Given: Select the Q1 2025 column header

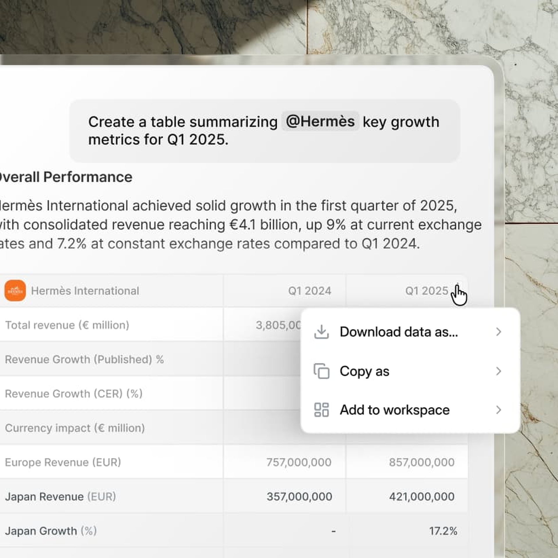Looking at the screenshot, I should pyautogui.click(x=427, y=291).
